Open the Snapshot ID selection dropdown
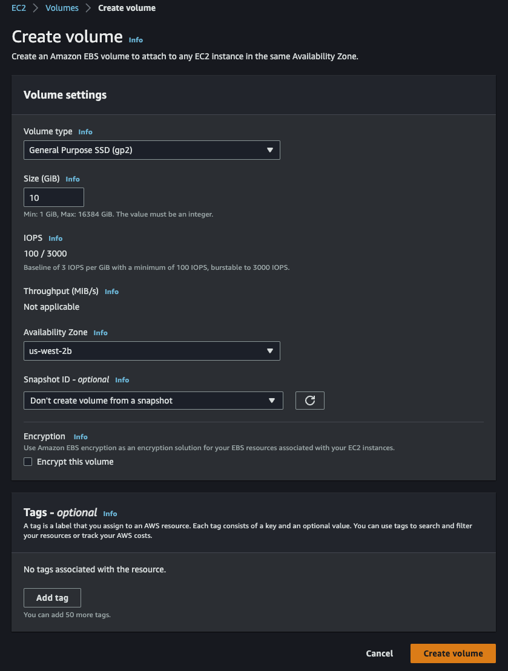The width and height of the screenshot is (508, 671). (x=153, y=401)
